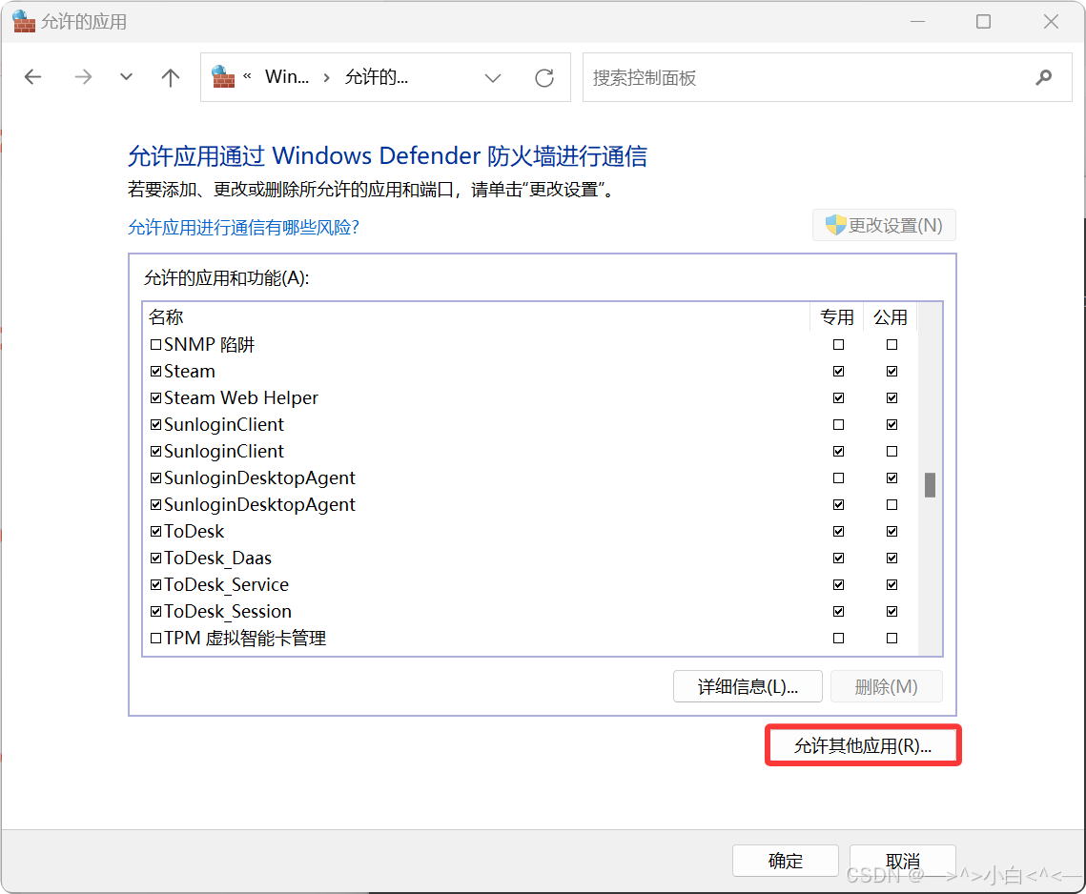Toggle ToDesk_Service 公用 checkbox
This screenshot has width=1086, height=894.
pos(892,584)
